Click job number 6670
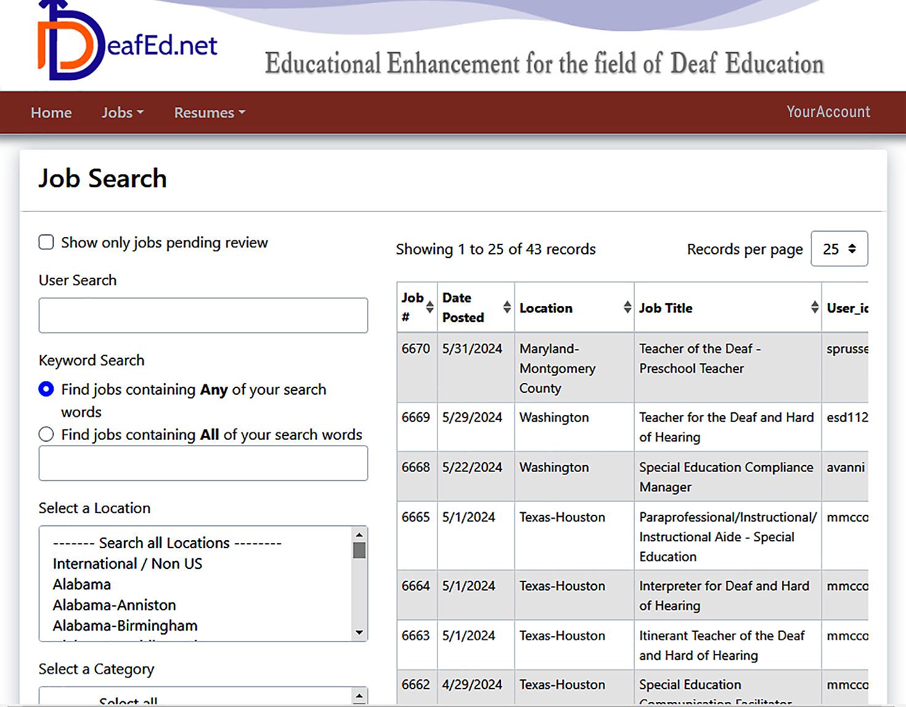 point(416,349)
